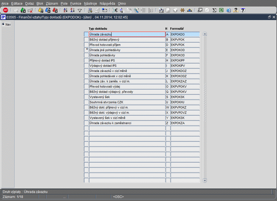
Task: Open the Editace menu
Action: click(x=17, y=3)
